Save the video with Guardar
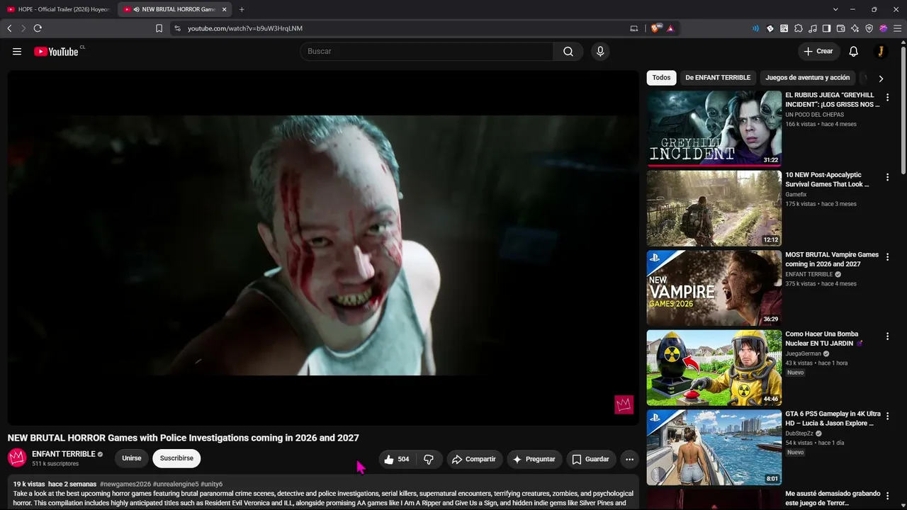907x510 pixels. [591, 459]
